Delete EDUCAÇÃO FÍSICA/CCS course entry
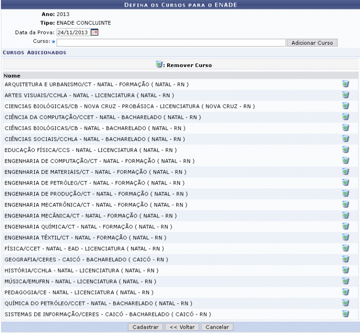Screen dimensions: 360x333 (x=346, y=150)
